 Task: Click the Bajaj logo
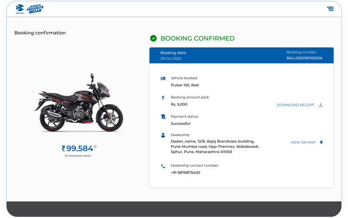point(20,9)
